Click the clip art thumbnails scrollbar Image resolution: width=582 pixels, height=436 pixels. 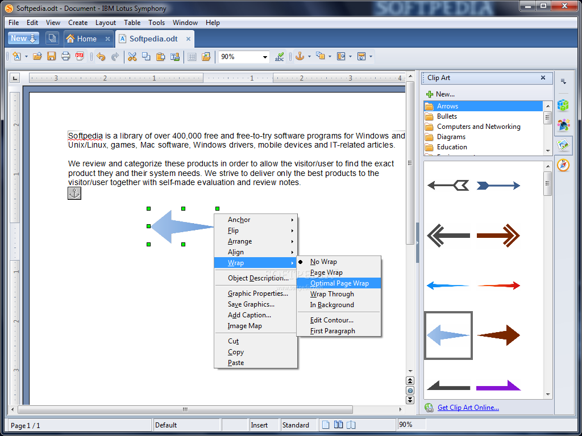548,183
